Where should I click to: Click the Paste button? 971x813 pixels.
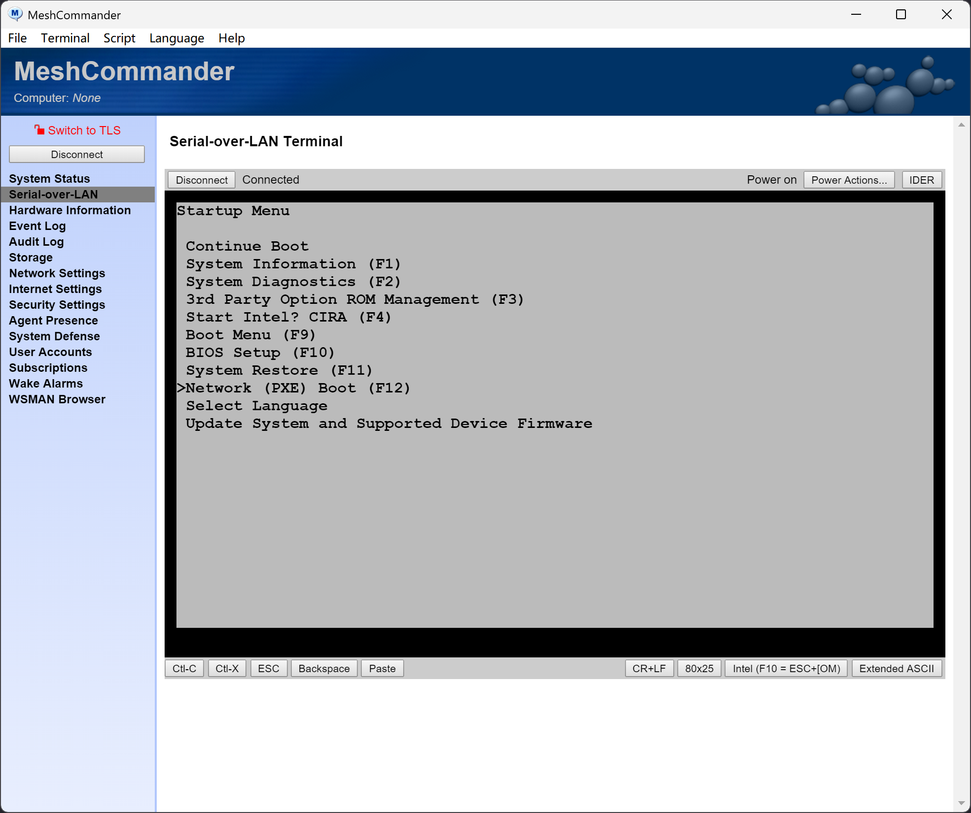(x=382, y=668)
